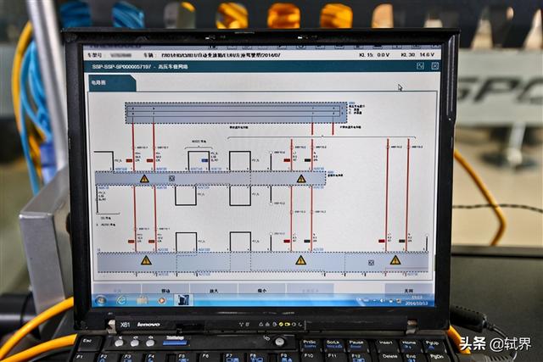The height and width of the screenshot is (362, 543).
Task: Click the taskbar clock showing the date
Action: 416,300
